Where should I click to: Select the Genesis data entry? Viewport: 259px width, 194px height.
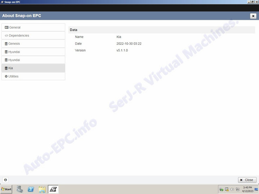coord(33,44)
